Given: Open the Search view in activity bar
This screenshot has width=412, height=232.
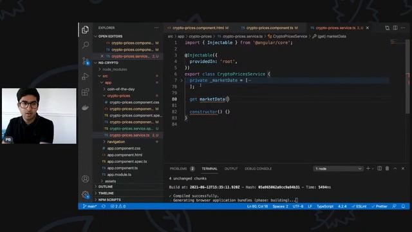Looking at the screenshot, I should pos(86,45).
